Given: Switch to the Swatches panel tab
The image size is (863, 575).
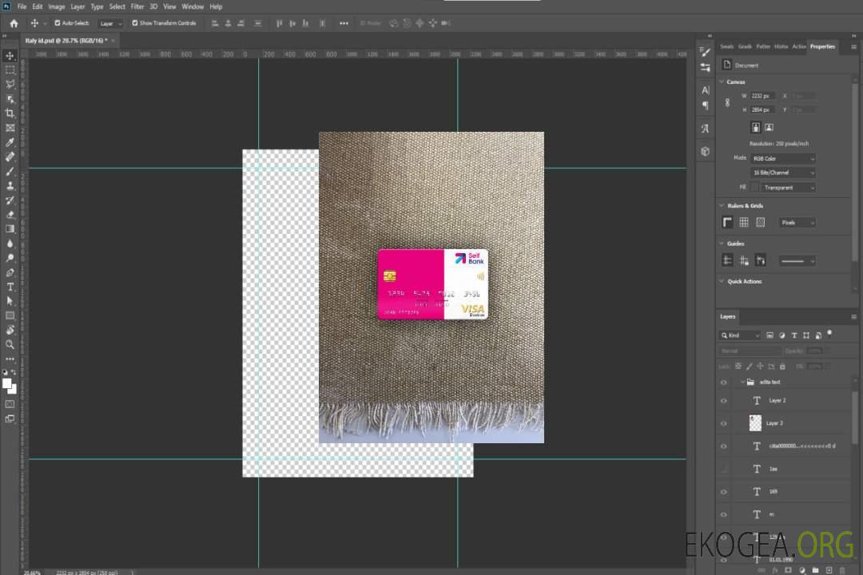Looking at the screenshot, I should (726, 46).
